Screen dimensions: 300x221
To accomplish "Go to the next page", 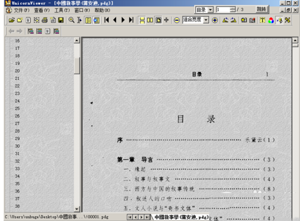I will click(123, 20).
